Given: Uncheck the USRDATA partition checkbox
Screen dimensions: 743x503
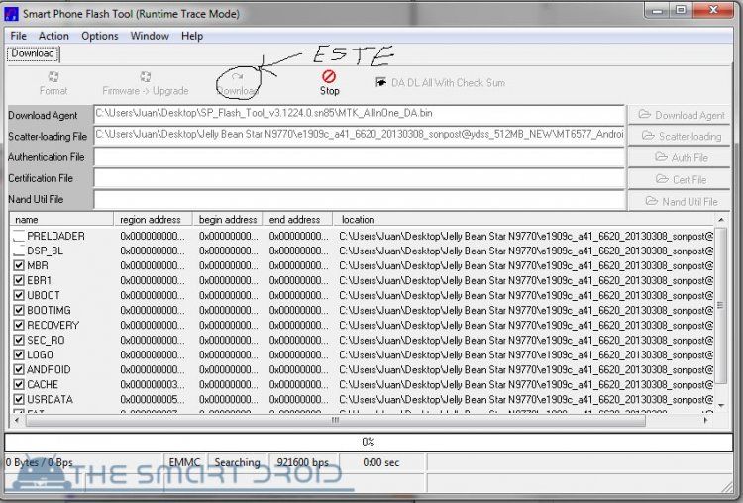Looking at the screenshot, I should [19, 399].
